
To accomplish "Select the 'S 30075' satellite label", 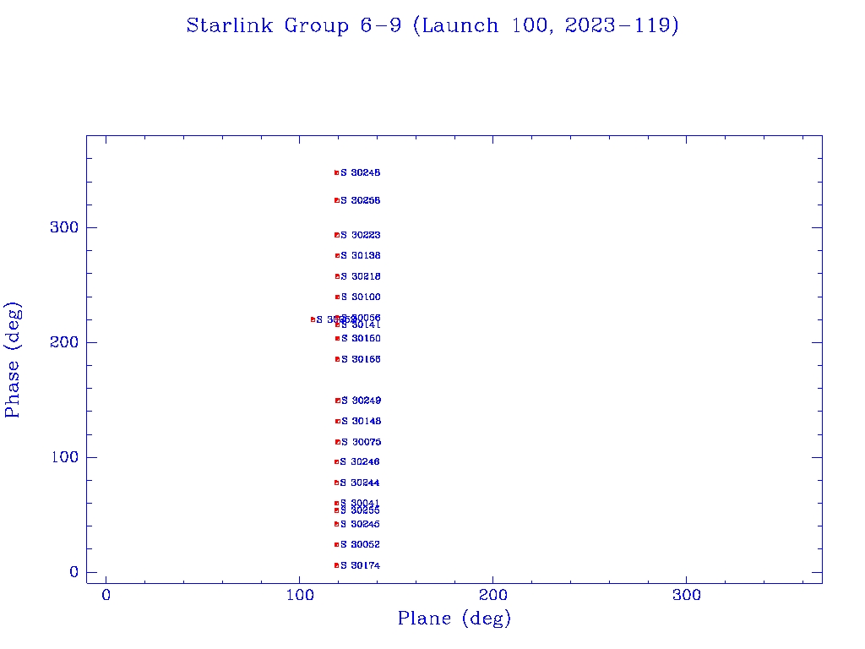I will pyautogui.click(x=361, y=442).
